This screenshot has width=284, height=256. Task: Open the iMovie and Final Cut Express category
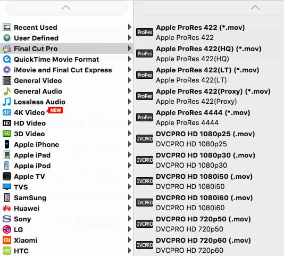click(x=66, y=70)
